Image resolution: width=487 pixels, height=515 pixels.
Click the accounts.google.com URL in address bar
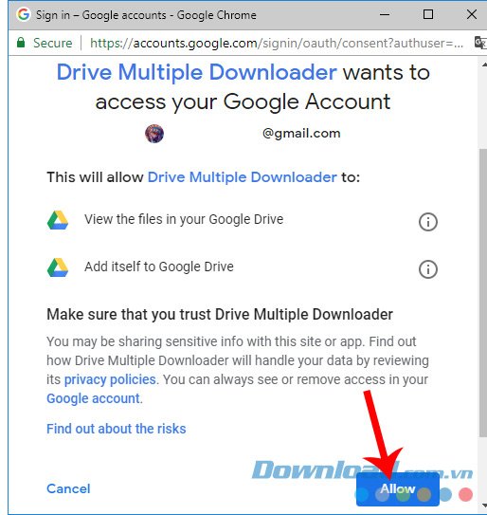point(277,43)
